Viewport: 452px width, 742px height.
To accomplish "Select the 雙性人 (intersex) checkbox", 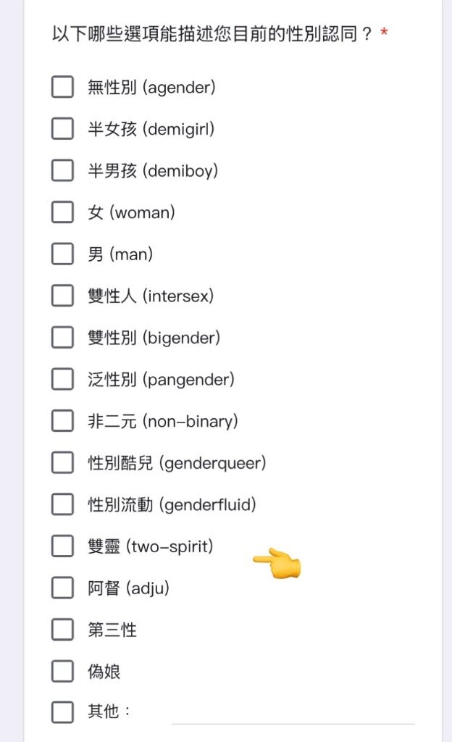I will click(x=62, y=296).
